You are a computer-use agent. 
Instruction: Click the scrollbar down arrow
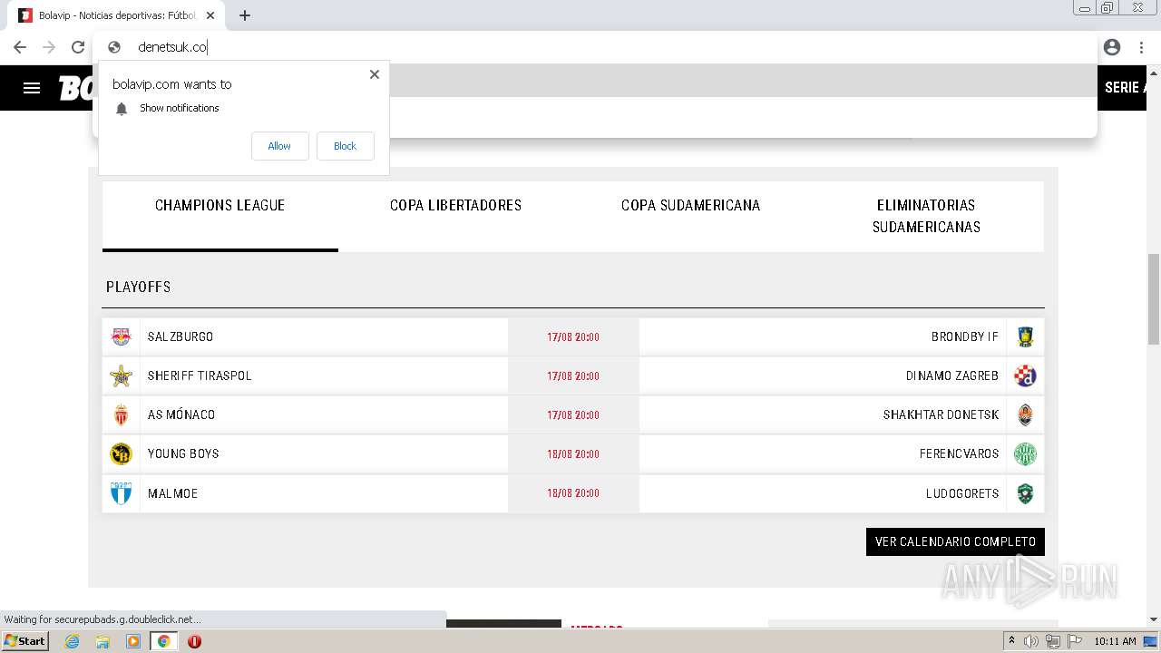tap(1154, 619)
